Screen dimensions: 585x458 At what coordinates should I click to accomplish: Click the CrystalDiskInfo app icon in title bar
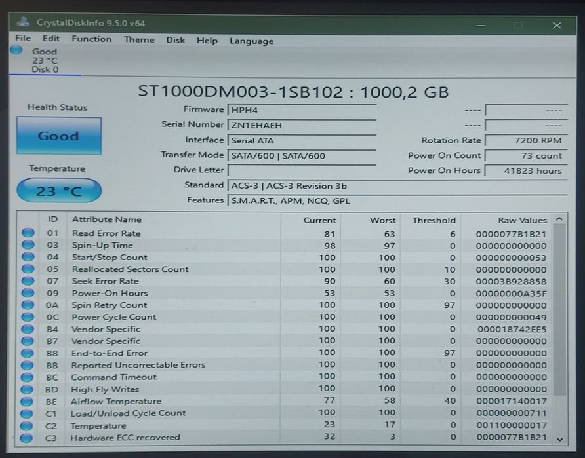tap(23, 22)
